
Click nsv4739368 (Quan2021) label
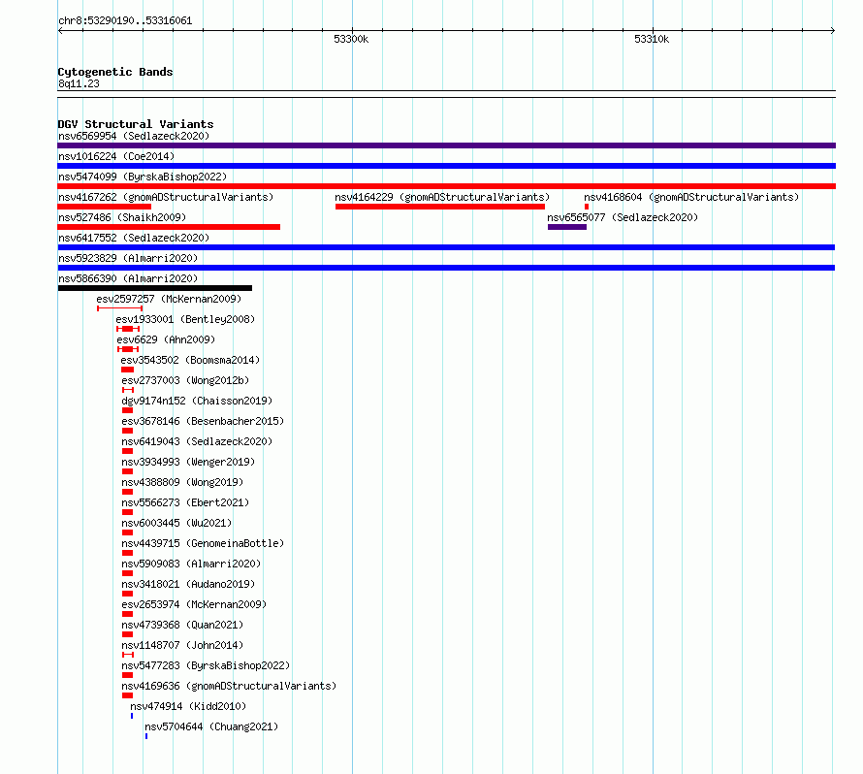[182, 625]
